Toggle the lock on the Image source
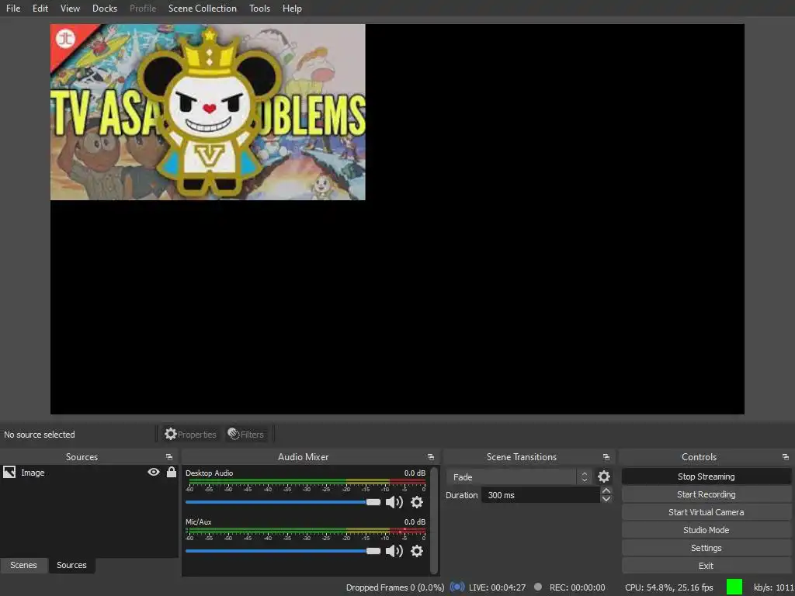Image resolution: width=795 pixels, height=596 pixels. click(x=172, y=473)
